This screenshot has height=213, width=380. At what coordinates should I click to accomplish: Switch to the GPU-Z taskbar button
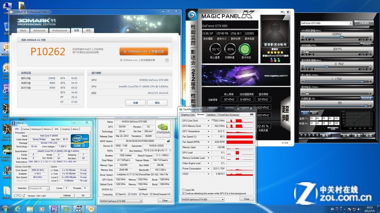[x=66, y=209]
